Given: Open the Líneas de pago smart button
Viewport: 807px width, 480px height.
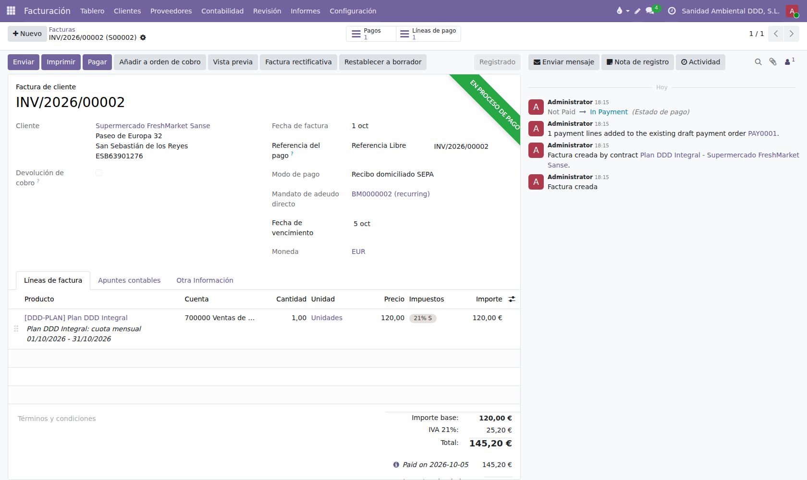Looking at the screenshot, I should (x=428, y=34).
